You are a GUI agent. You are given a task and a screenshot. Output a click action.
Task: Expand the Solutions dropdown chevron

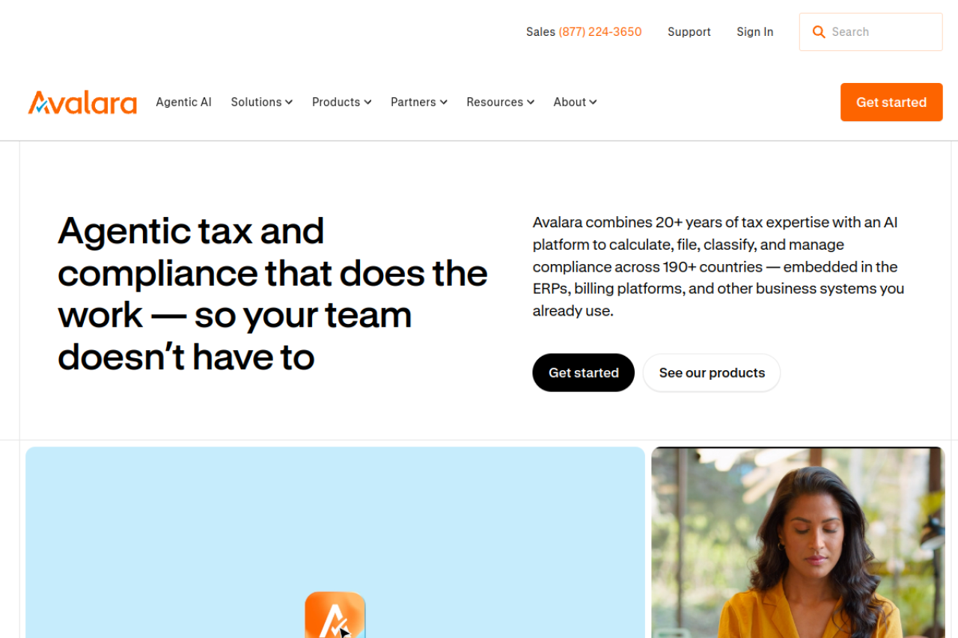click(x=289, y=102)
